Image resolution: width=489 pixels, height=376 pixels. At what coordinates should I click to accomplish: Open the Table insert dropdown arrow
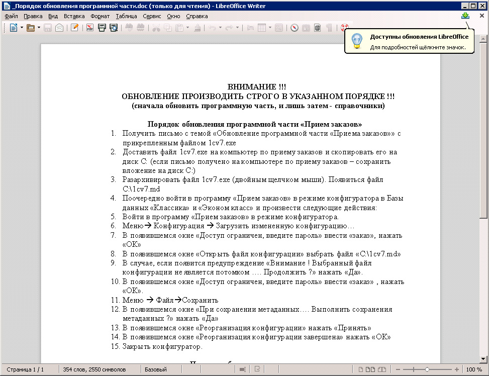[x=270, y=28]
